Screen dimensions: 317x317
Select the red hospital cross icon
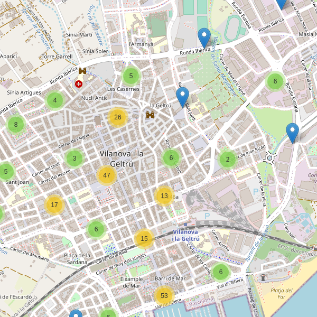coord(79,83)
